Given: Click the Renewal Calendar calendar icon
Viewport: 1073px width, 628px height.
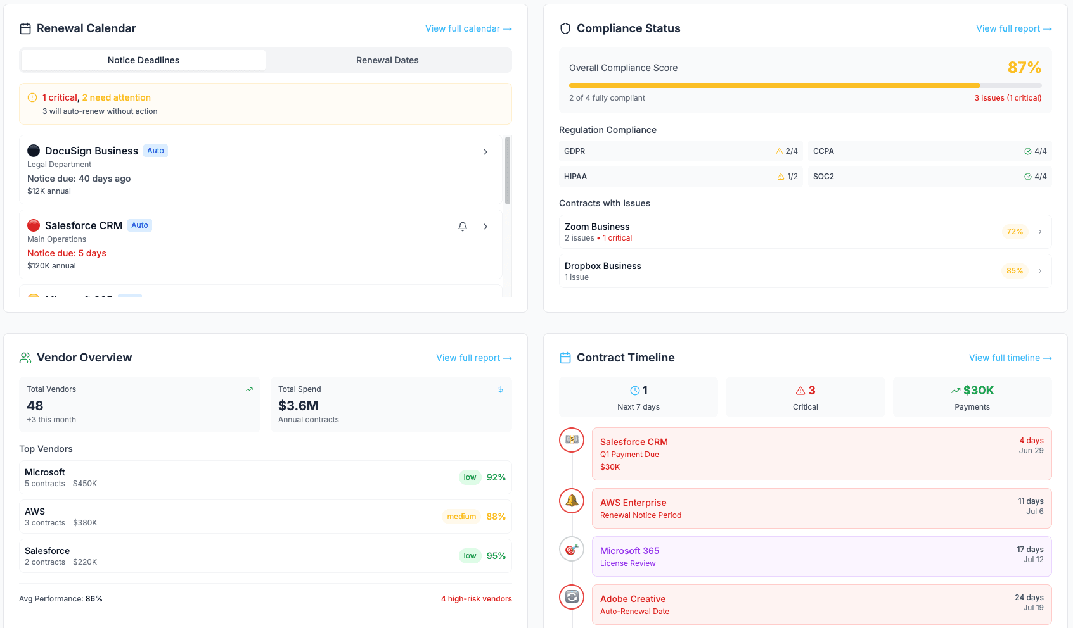Looking at the screenshot, I should (x=25, y=28).
